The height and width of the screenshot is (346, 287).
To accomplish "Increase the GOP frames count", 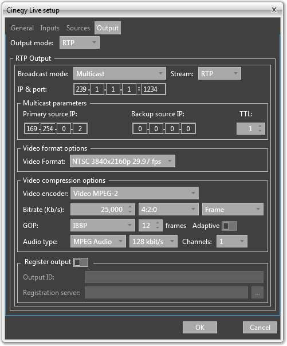I will coord(158,223).
